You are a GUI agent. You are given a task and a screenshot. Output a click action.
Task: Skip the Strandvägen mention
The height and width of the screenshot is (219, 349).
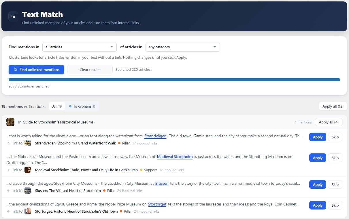coord(335,137)
